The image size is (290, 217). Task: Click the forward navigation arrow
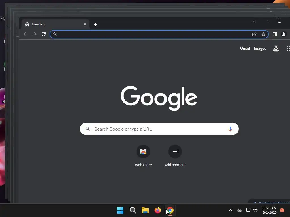pyautogui.click(x=34, y=34)
